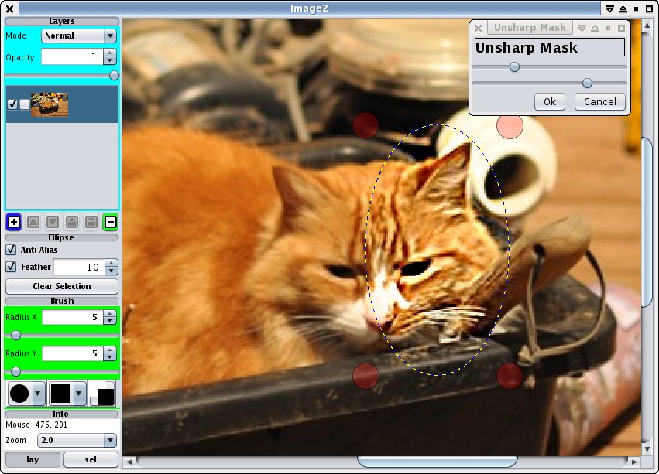Increase Radius X with up arrow
This screenshot has width=659, height=474.
click(110, 314)
